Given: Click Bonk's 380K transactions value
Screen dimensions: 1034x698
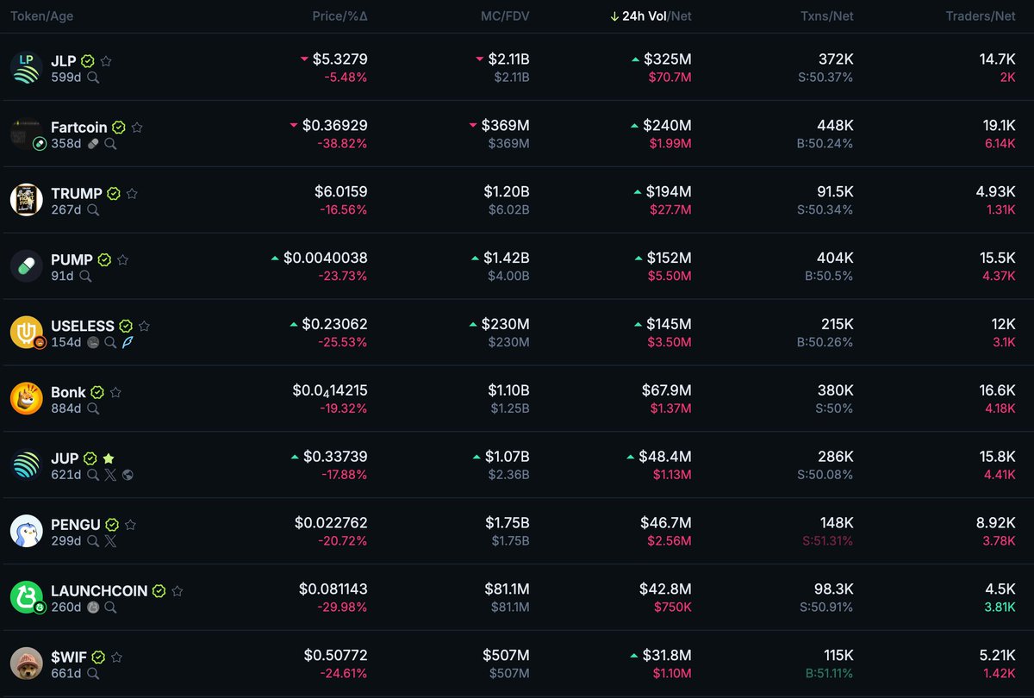Looking at the screenshot, I should pos(836,390).
